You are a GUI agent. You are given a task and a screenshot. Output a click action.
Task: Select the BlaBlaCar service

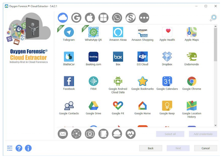69,59
